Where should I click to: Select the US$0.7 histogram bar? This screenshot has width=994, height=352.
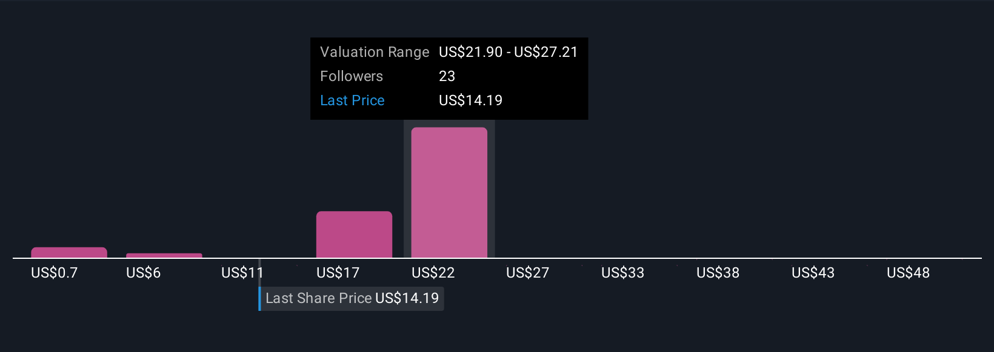pos(69,253)
